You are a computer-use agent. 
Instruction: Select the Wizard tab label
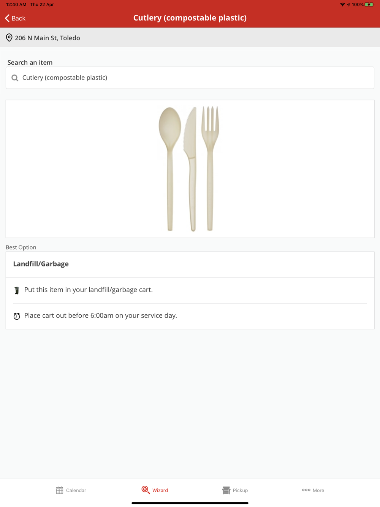pos(160,490)
